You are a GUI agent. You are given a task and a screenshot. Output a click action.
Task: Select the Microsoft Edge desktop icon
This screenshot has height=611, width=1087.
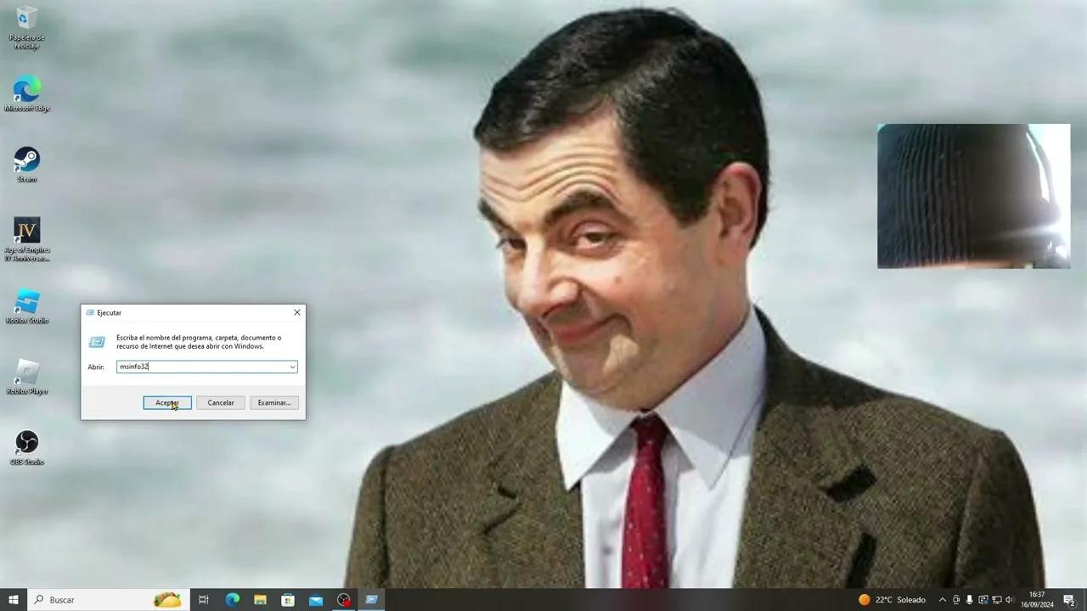(x=27, y=91)
